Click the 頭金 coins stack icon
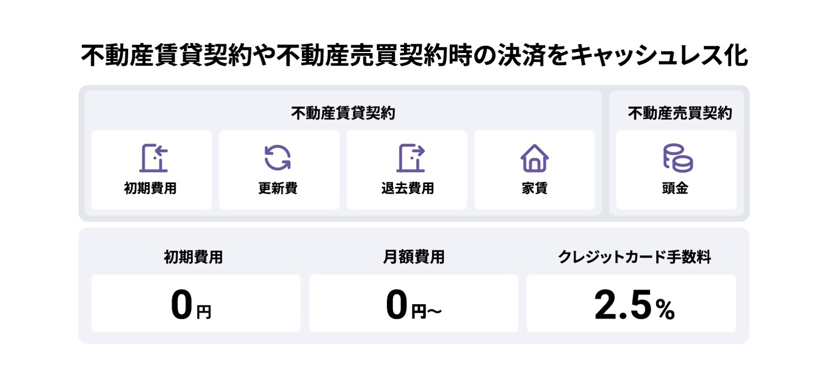829x387 pixels. [678, 158]
